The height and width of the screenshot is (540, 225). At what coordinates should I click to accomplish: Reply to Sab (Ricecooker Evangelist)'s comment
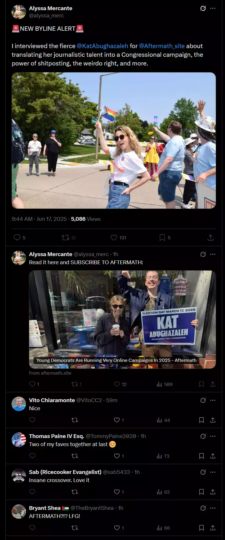point(32,492)
